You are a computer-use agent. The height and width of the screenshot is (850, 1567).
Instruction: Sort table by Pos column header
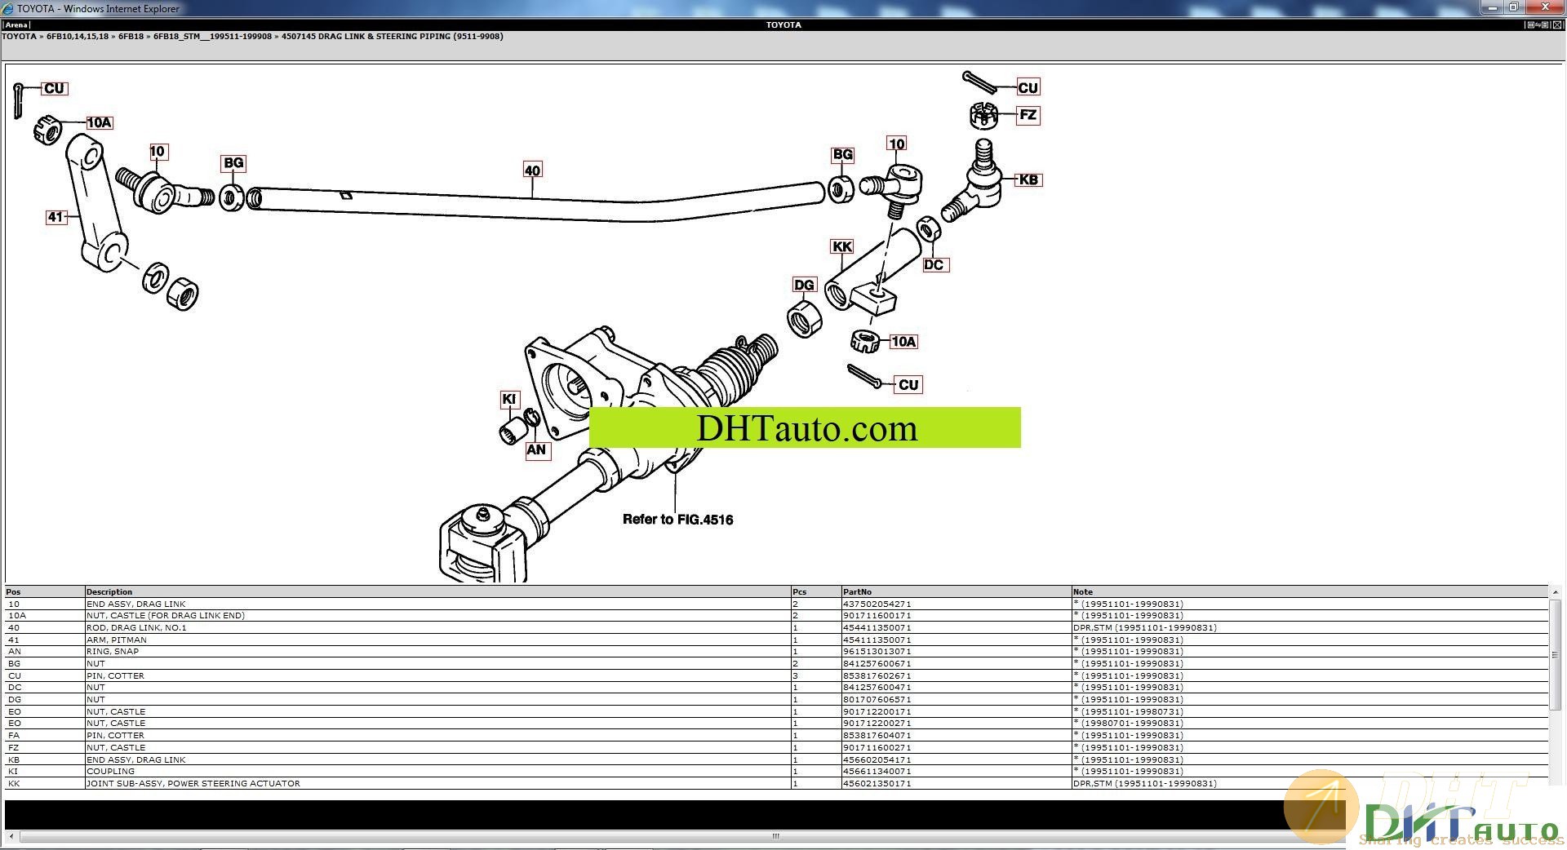pyautogui.click(x=45, y=592)
